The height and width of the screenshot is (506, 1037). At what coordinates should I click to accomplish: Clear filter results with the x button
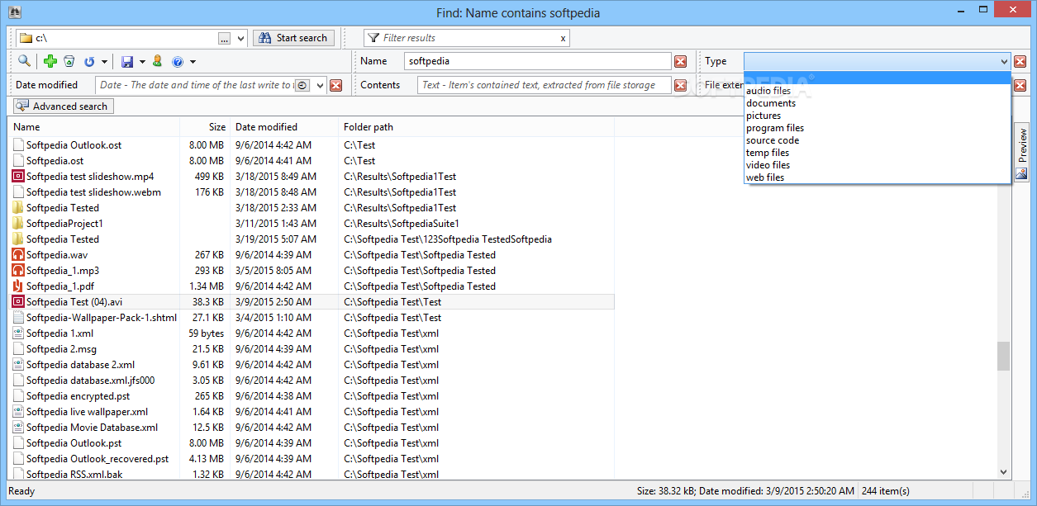point(564,38)
